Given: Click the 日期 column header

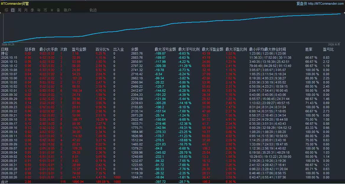Looking at the screenshot, I should coord(5,50).
